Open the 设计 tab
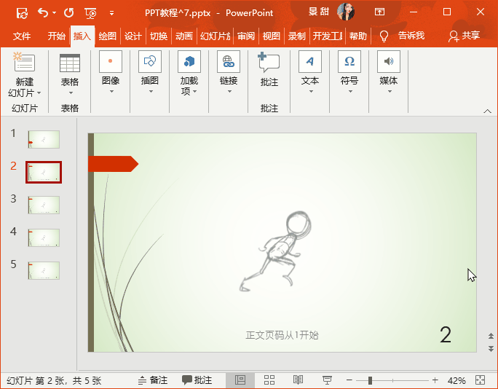This screenshot has height=389, width=498. pyautogui.click(x=133, y=36)
